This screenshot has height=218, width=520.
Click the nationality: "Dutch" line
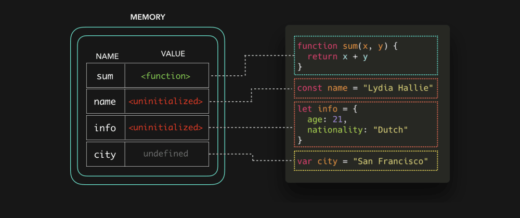coord(358,130)
